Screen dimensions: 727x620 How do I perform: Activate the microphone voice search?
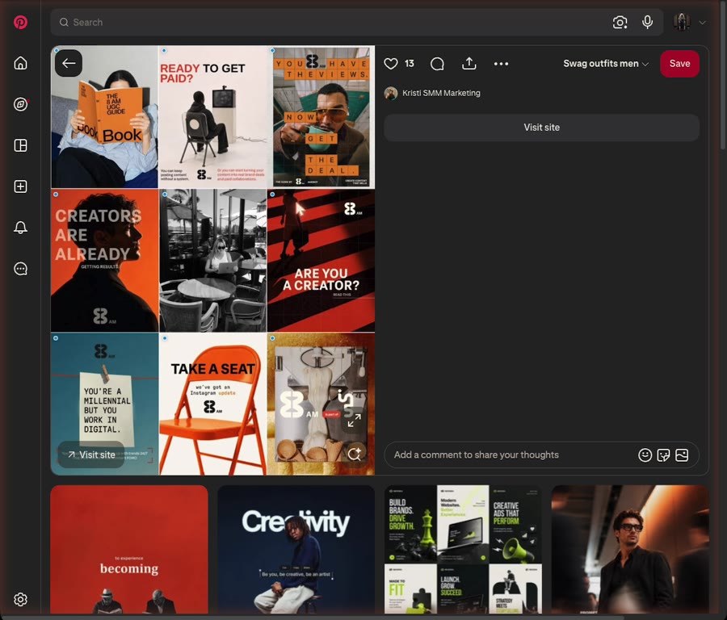647,23
